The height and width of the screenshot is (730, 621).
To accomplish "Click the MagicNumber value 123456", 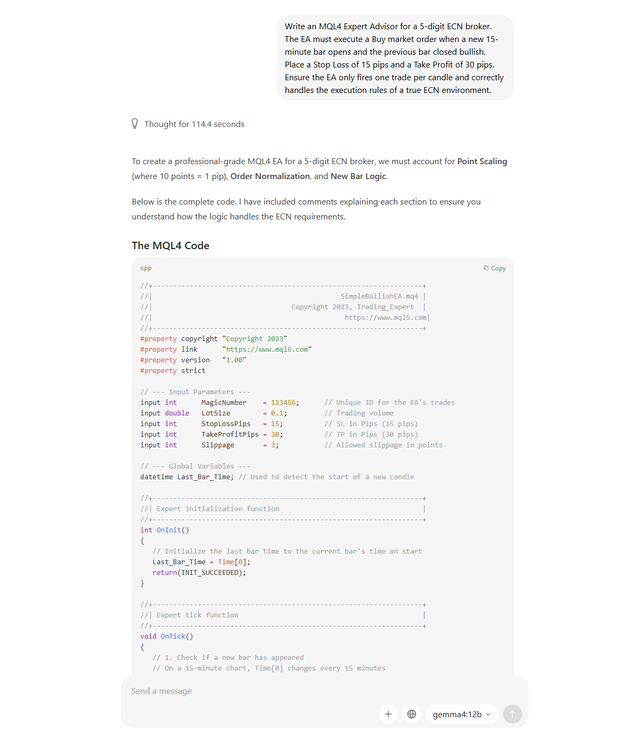I will click(x=283, y=403).
